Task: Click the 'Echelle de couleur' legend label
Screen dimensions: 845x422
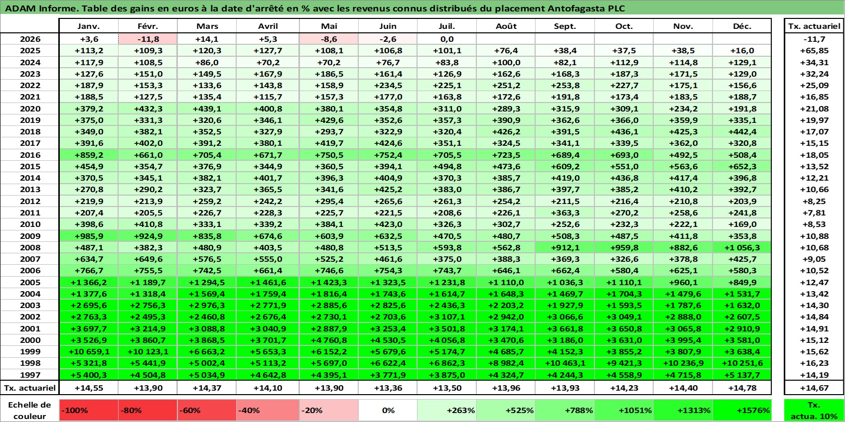Action: (29, 410)
